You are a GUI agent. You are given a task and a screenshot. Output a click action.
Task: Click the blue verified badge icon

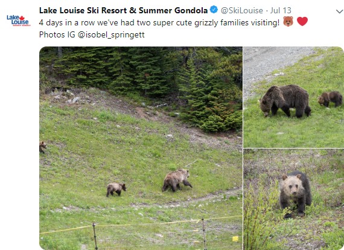tap(214, 10)
